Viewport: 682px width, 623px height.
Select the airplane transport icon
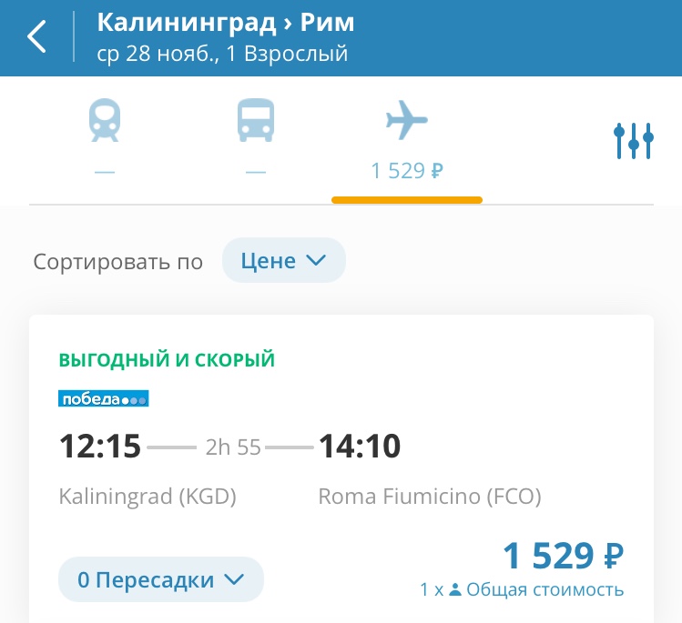pos(407,120)
